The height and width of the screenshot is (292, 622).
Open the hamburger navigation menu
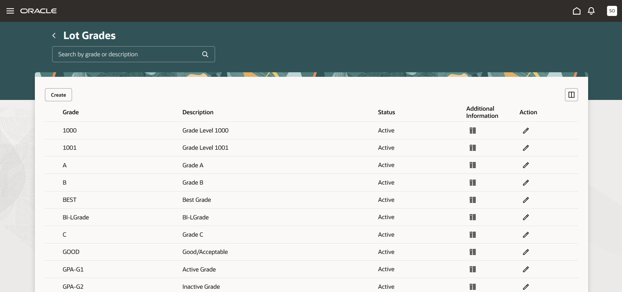(10, 11)
